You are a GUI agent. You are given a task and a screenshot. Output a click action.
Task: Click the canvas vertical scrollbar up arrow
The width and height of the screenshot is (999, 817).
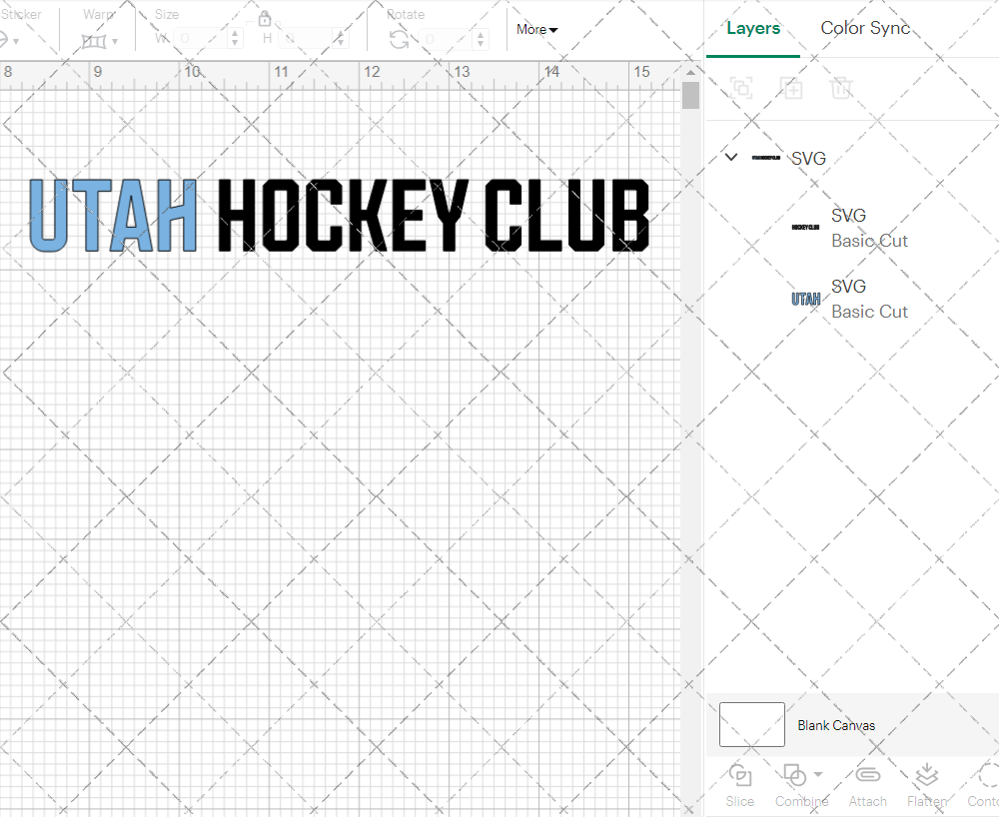tap(690, 72)
